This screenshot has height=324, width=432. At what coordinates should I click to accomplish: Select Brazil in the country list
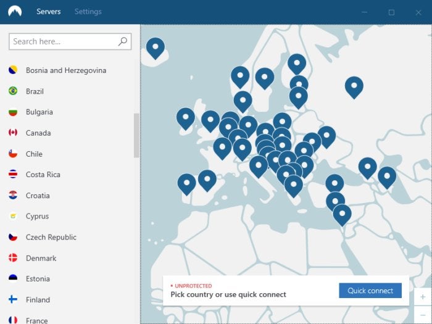(x=35, y=91)
